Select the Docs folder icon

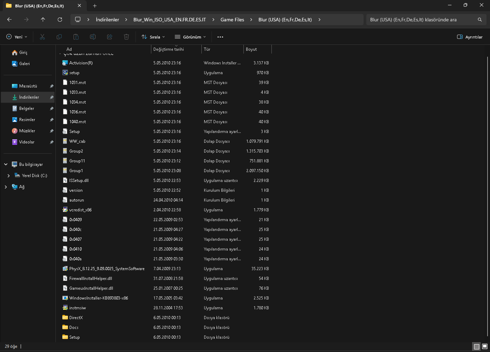[65, 328]
